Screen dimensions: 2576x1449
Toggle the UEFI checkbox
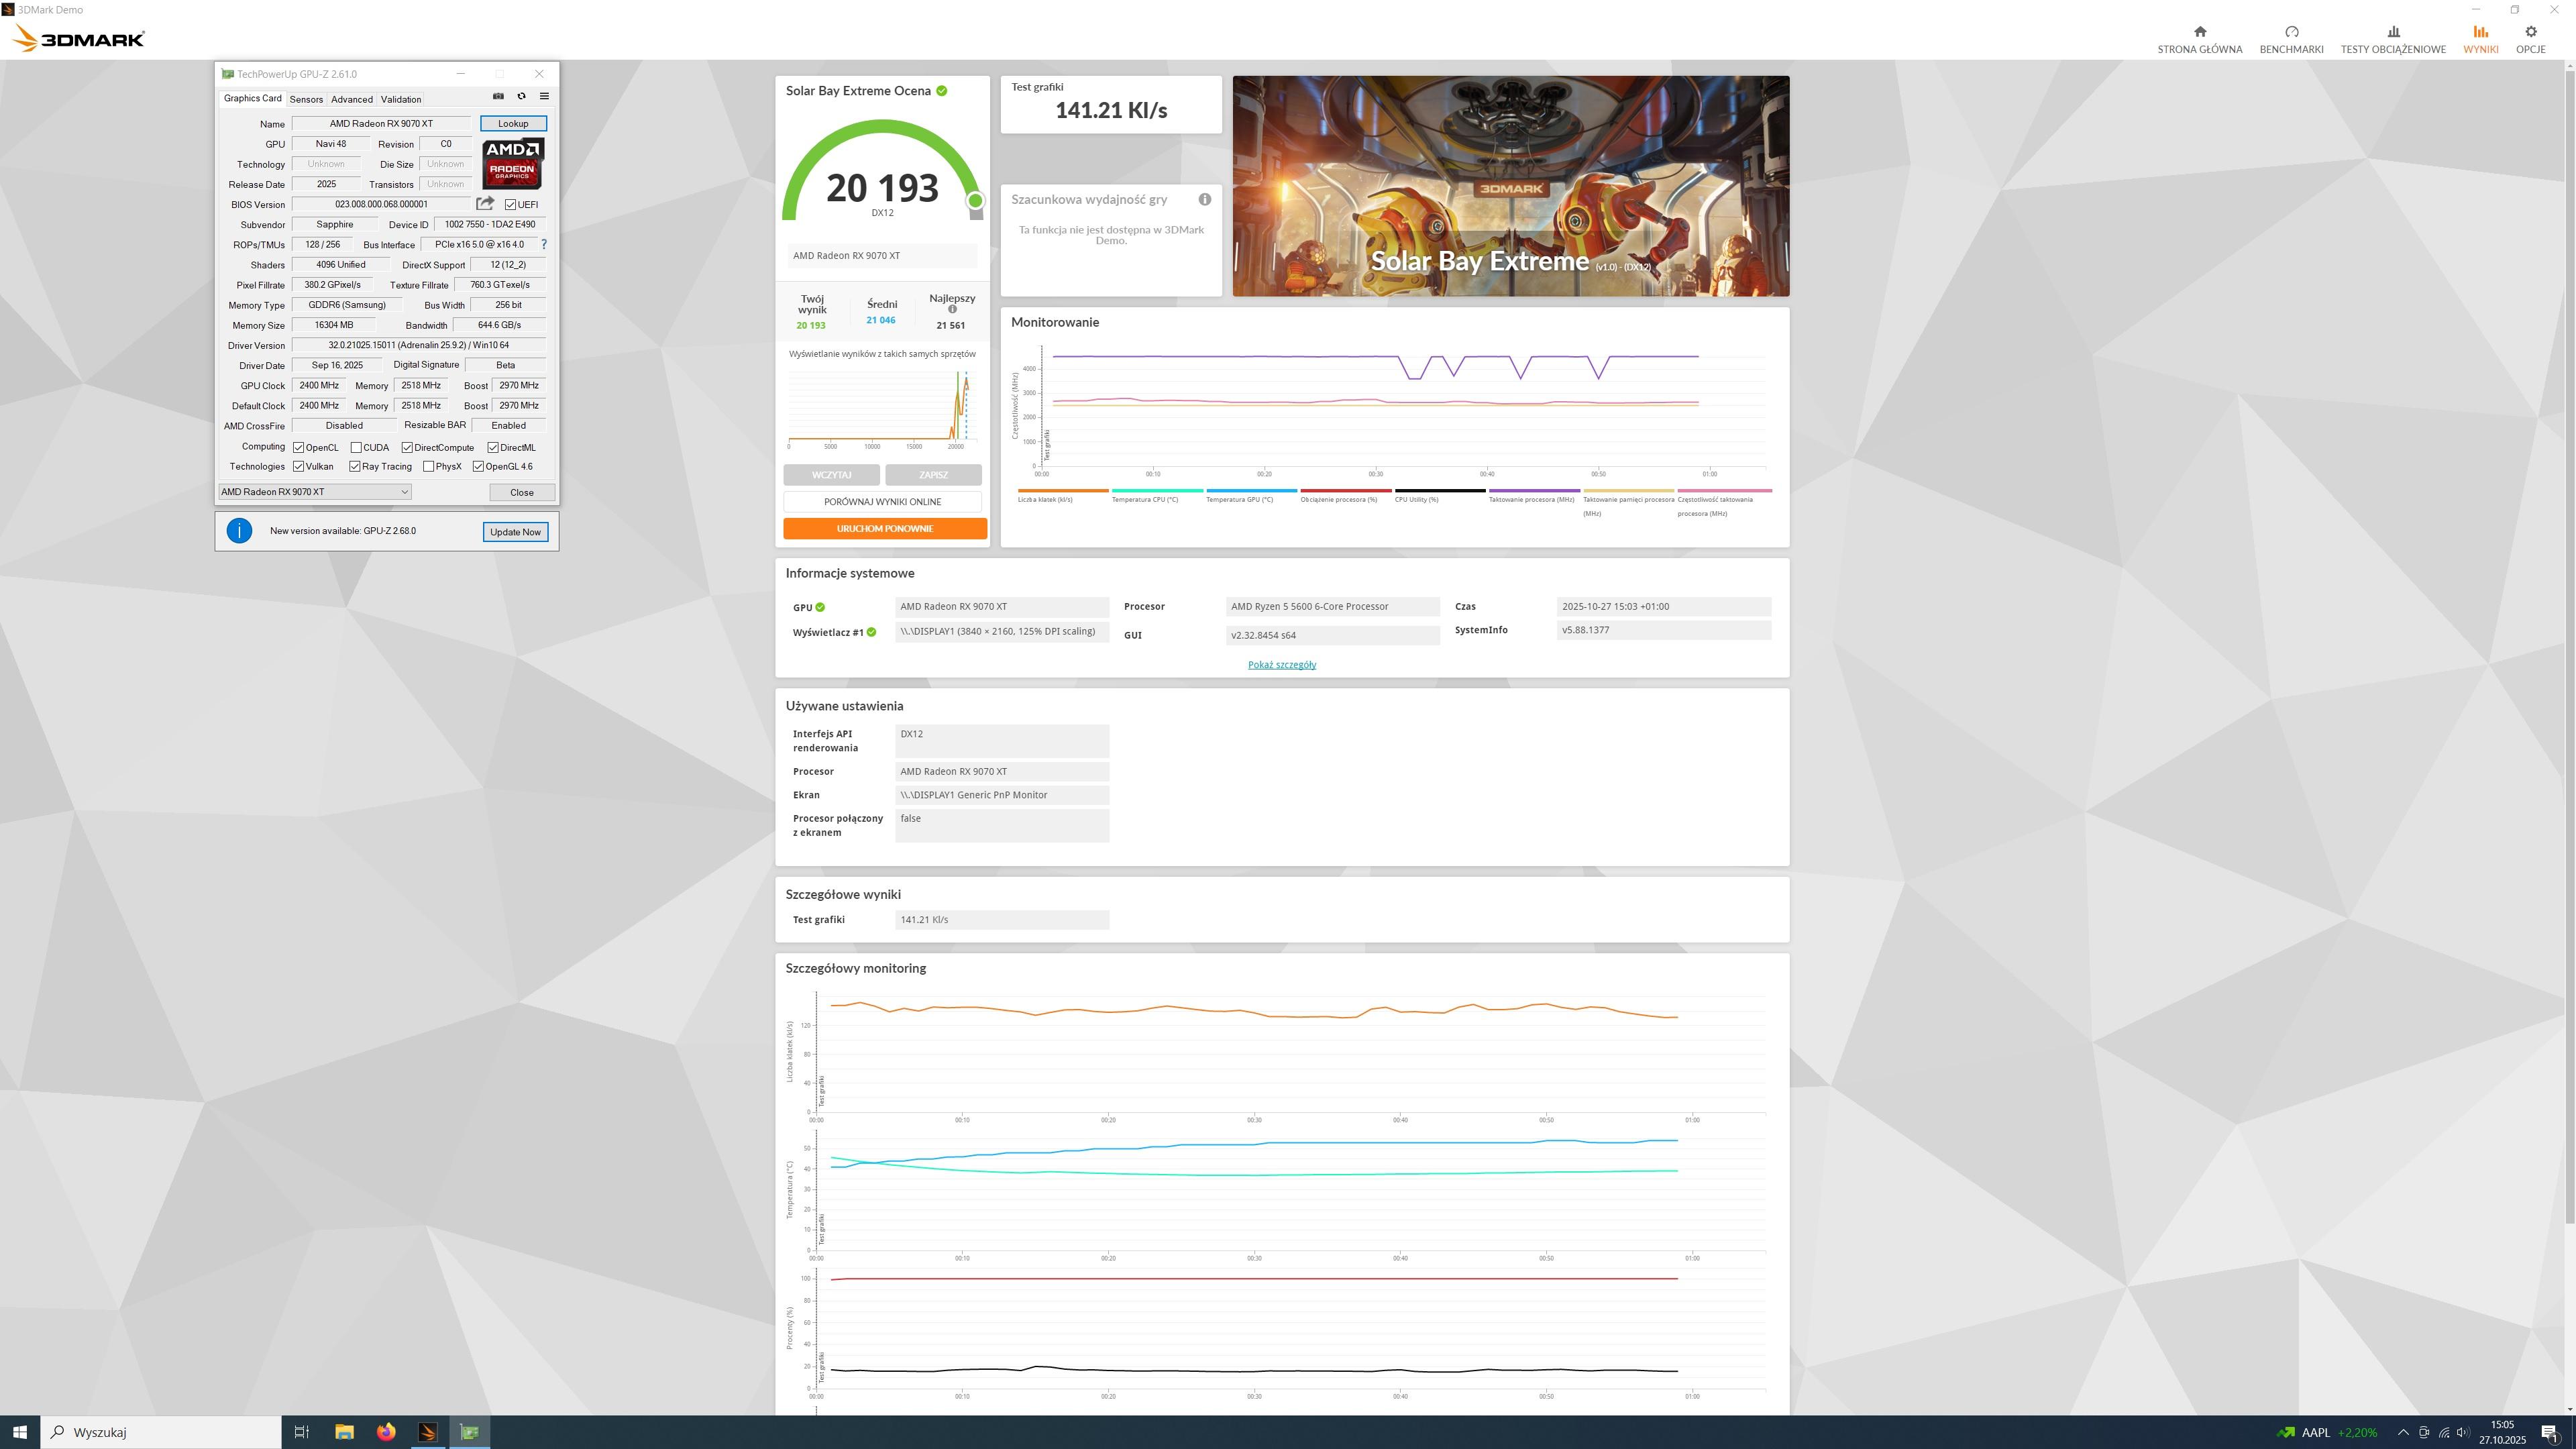[x=511, y=205]
